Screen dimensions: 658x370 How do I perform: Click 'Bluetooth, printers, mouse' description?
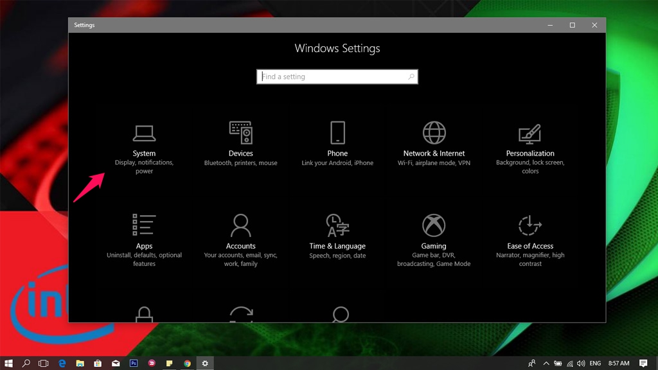241,163
